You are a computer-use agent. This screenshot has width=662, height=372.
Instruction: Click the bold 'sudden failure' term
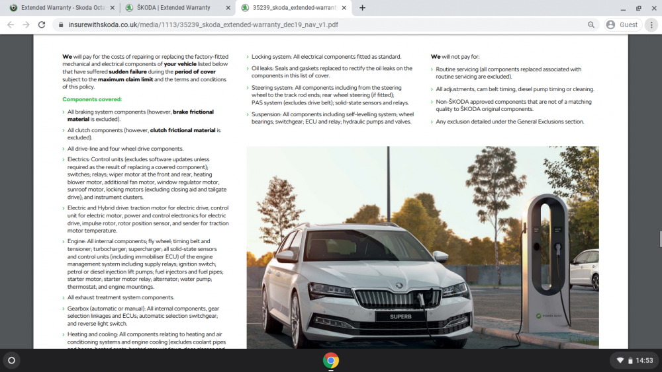pos(128,71)
